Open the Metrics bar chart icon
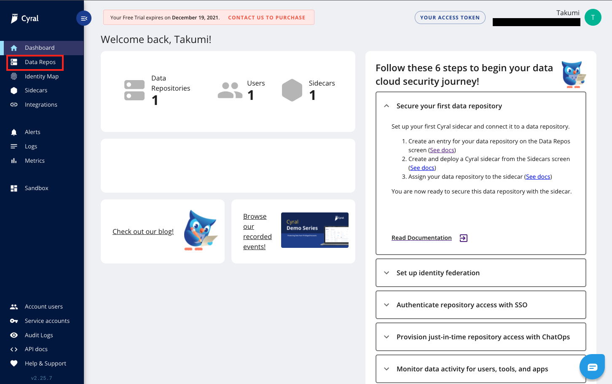 click(x=14, y=160)
